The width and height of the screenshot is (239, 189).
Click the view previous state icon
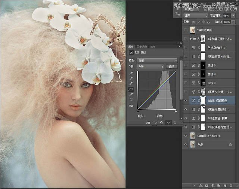click(155, 122)
